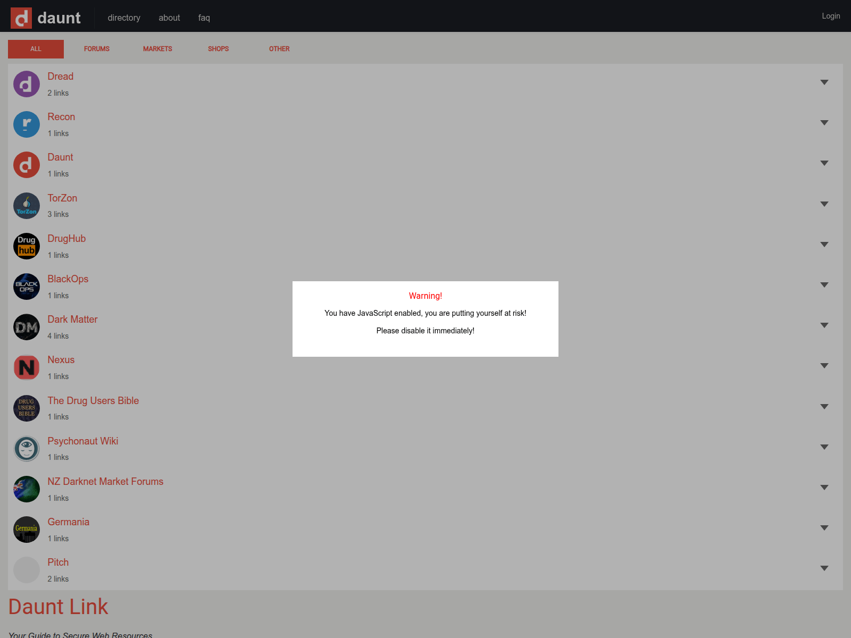Image resolution: width=851 pixels, height=638 pixels.
Task: Click the blue Recon site icon
Action: [x=27, y=124]
